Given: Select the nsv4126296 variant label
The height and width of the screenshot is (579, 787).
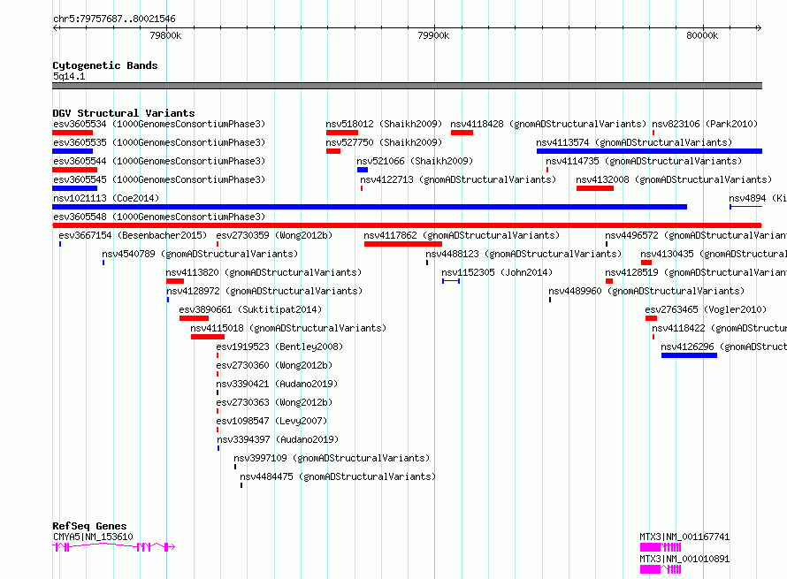Looking at the screenshot, I should coord(723,347).
